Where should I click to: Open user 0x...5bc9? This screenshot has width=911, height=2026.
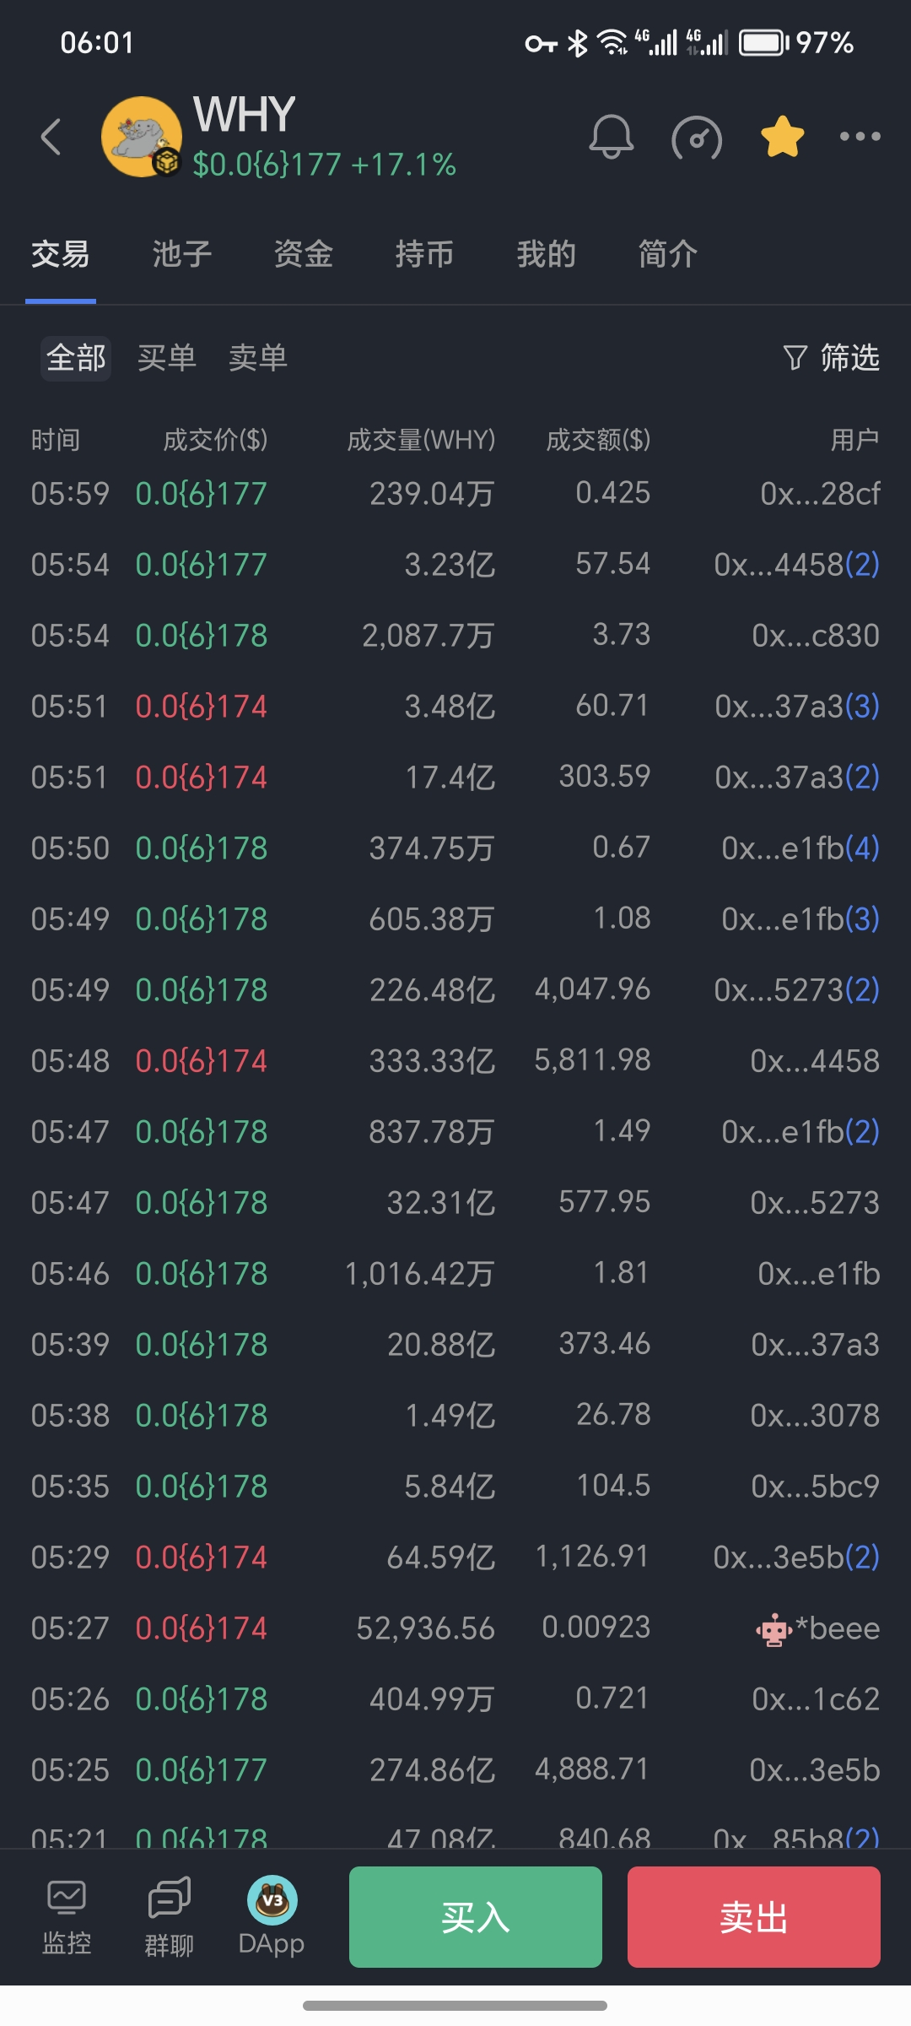[x=816, y=1486]
